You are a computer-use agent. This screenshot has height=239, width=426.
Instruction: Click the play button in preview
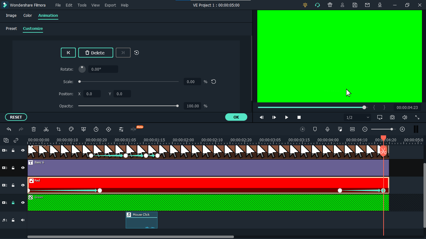tap(287, 117)
